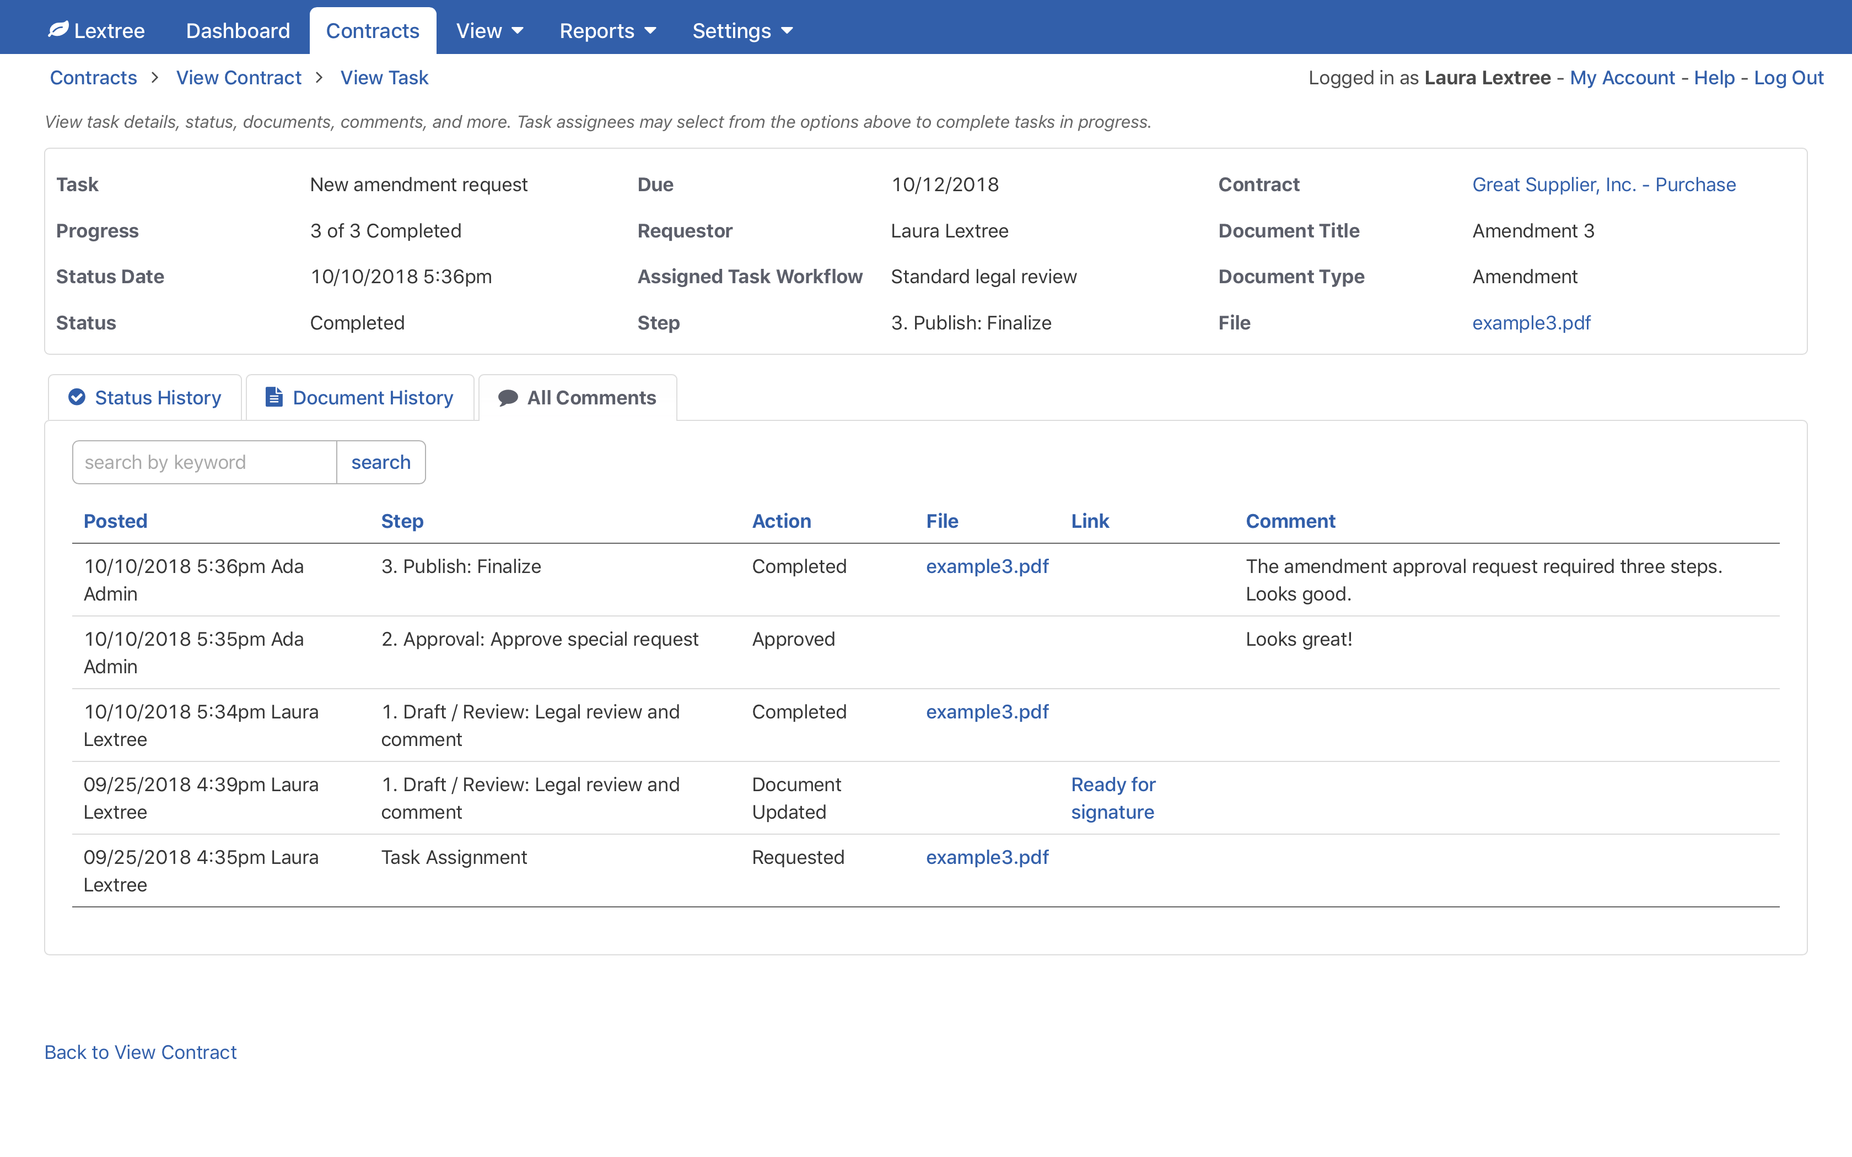Screen dimensions: 1852x1157
Task: Click '09/25/2018 4:39pm Laura Lextree' posted cell
Action: click(201, 798)
